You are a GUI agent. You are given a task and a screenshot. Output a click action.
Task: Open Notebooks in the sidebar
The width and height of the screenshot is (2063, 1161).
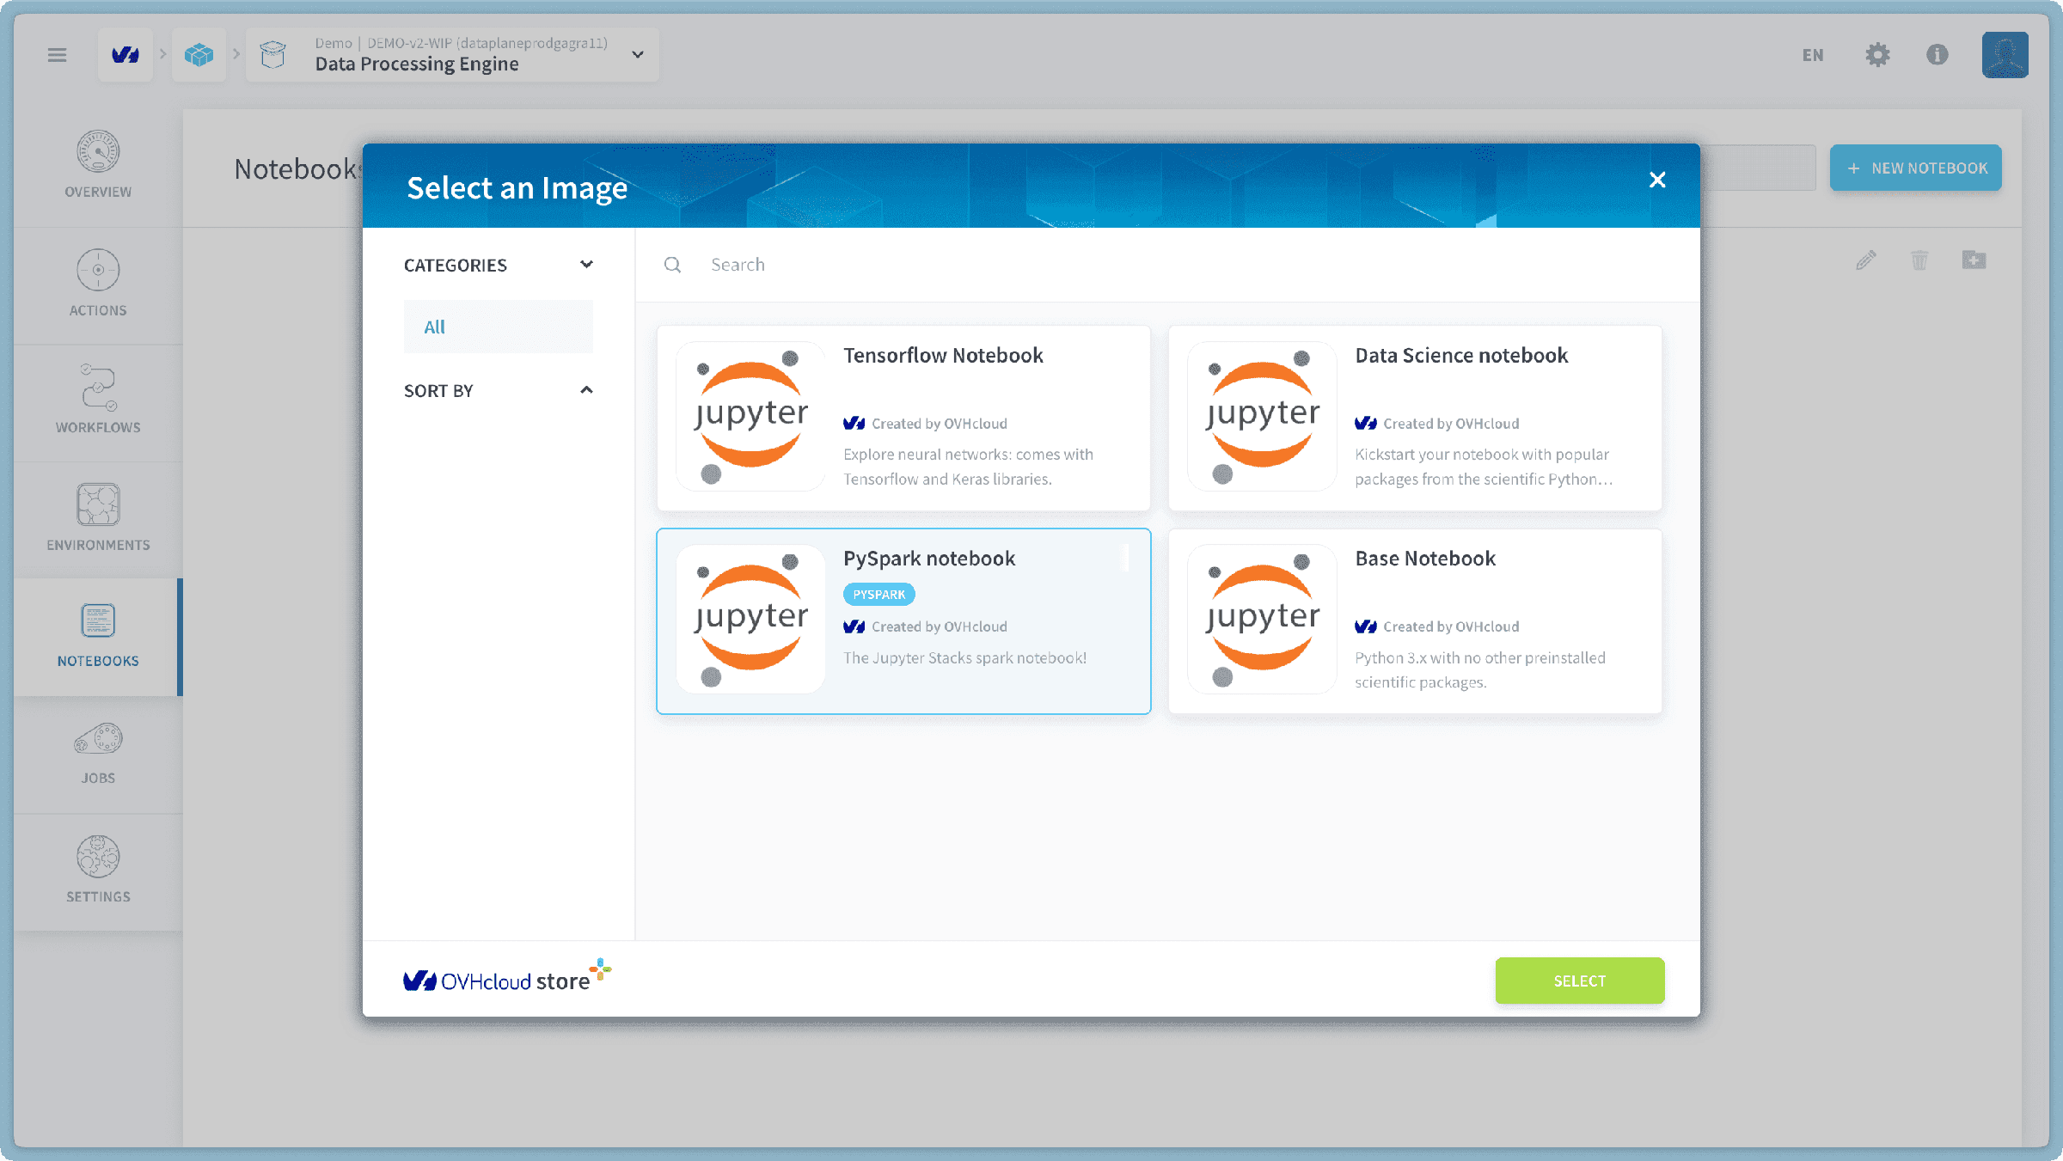click(x=98, y=637)
